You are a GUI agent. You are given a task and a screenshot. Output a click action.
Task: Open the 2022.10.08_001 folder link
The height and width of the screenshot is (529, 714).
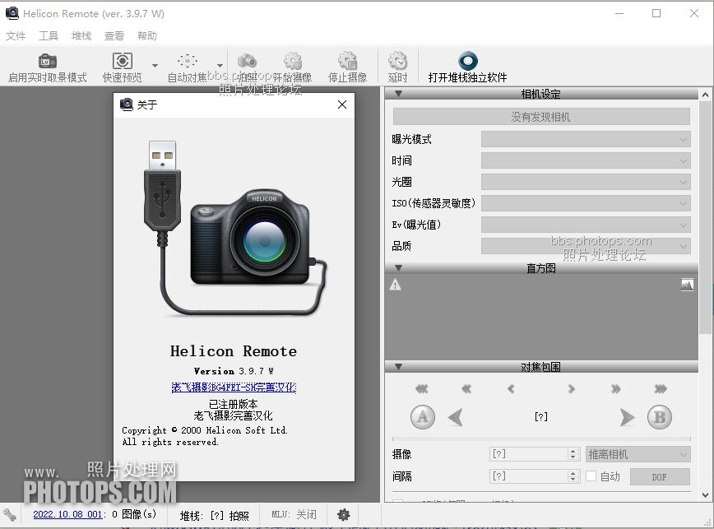pos(67,514)
